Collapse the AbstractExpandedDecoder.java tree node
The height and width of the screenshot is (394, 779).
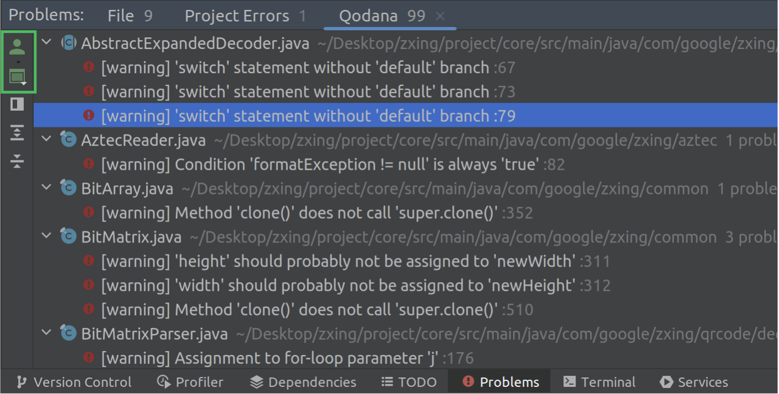click(x=46, y=42)
